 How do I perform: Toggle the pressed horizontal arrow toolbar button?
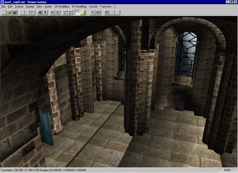(77, 13)
